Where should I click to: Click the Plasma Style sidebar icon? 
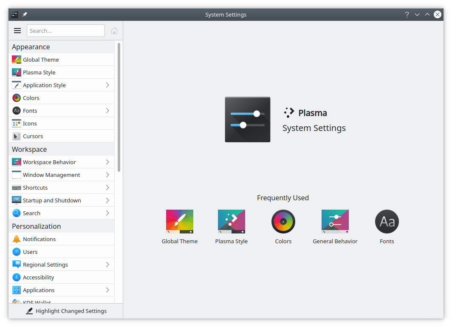17,72
